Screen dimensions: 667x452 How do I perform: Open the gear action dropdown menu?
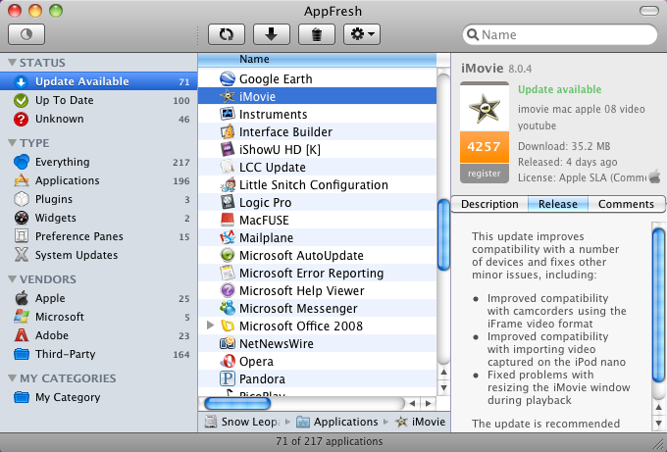click(x=362, y=34)
